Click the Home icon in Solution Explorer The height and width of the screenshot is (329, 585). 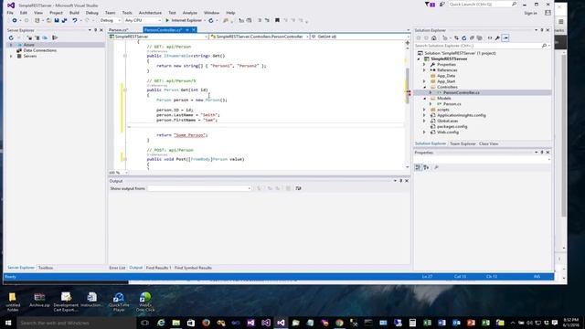tap(434, 38)
